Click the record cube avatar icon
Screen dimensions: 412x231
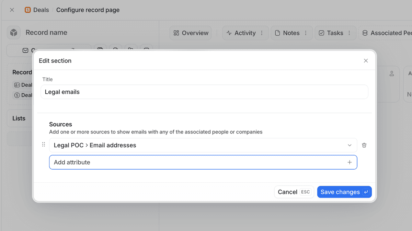[13, 33]
